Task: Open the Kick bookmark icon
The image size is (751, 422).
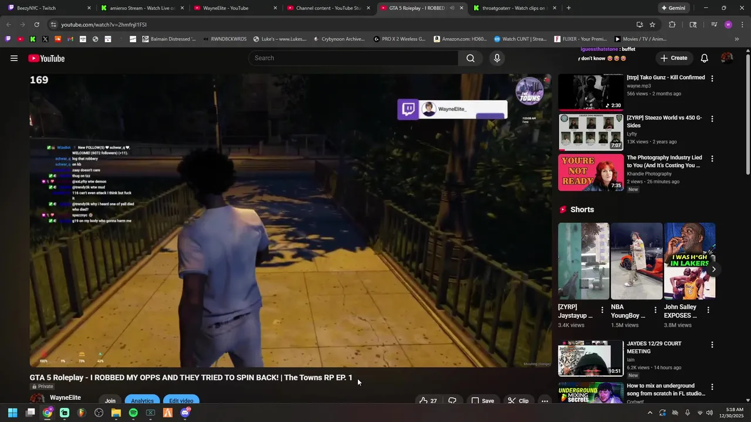Action: point(33,39)
